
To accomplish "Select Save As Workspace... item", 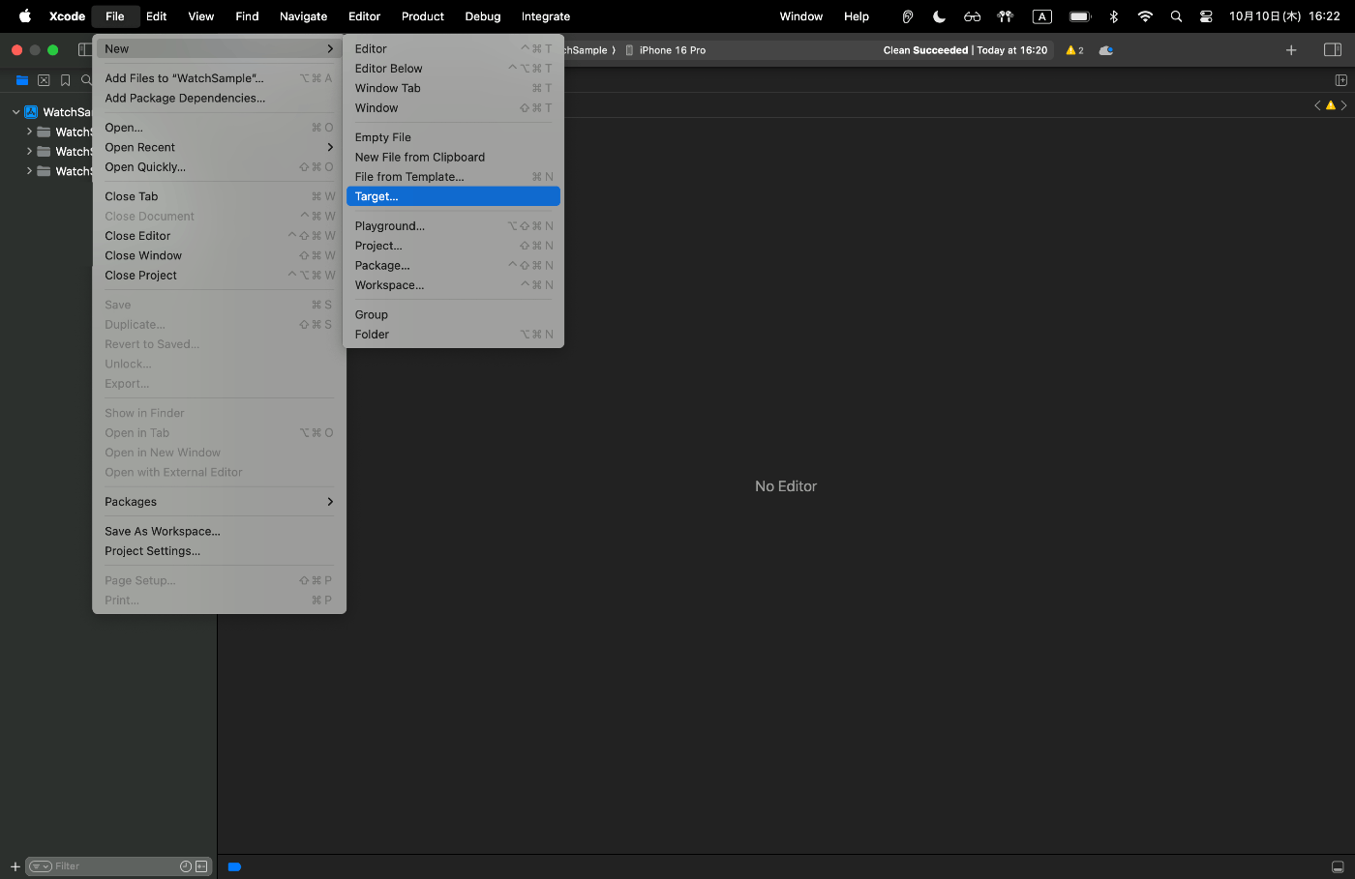I will pos(219,531).
